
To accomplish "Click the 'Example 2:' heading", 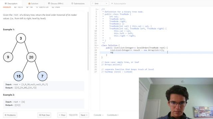I will point(9,95).
